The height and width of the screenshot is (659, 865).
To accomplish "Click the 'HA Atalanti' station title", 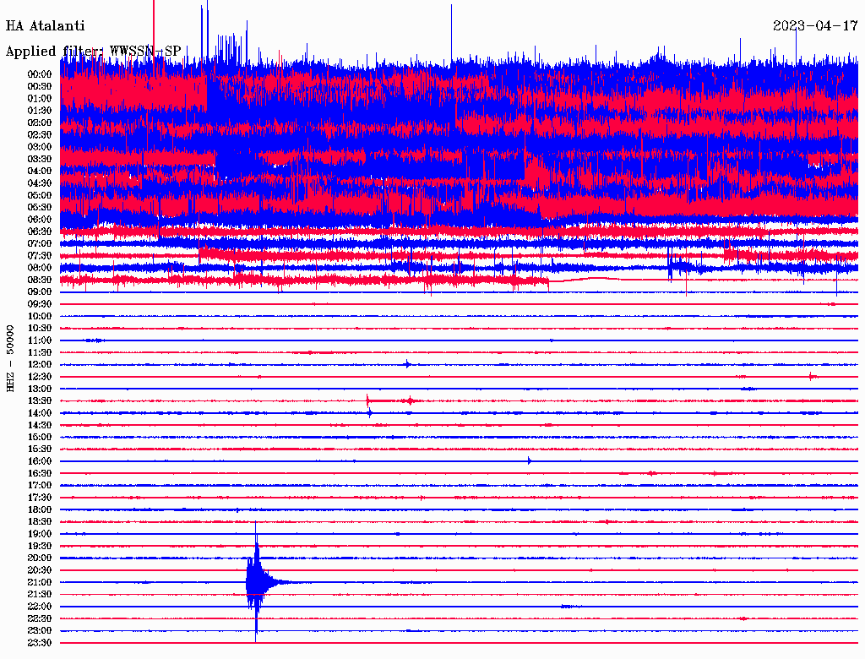I will 46,26.
